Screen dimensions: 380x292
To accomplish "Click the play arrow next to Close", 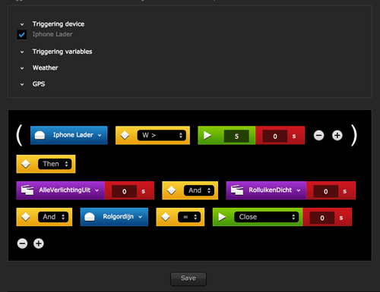I will pyautogui.click(x=222, y=217).
